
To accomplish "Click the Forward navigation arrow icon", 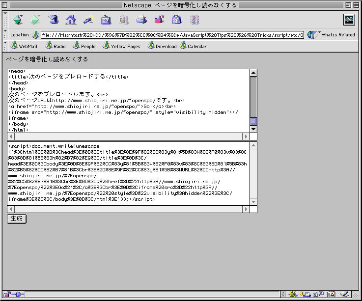I will [x=35, y=20].
